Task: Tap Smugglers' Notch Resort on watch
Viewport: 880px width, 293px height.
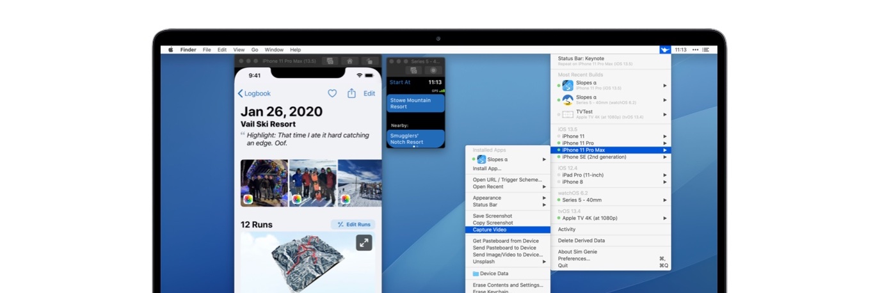Action: [415, 138]
